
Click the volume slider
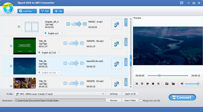192,84
